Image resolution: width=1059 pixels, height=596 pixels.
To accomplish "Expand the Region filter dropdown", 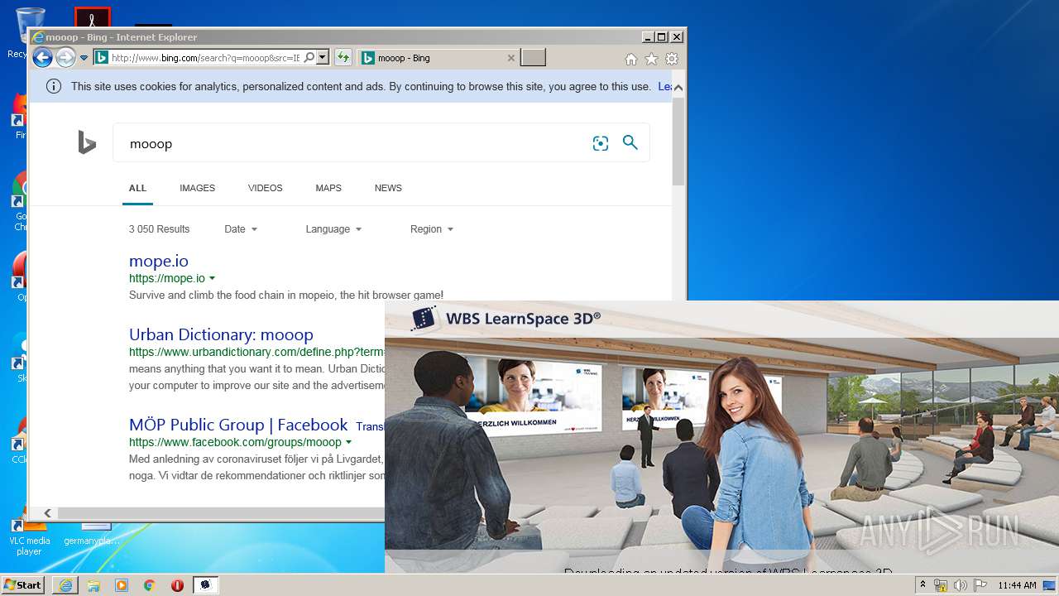I will click(x=432, y=229).
